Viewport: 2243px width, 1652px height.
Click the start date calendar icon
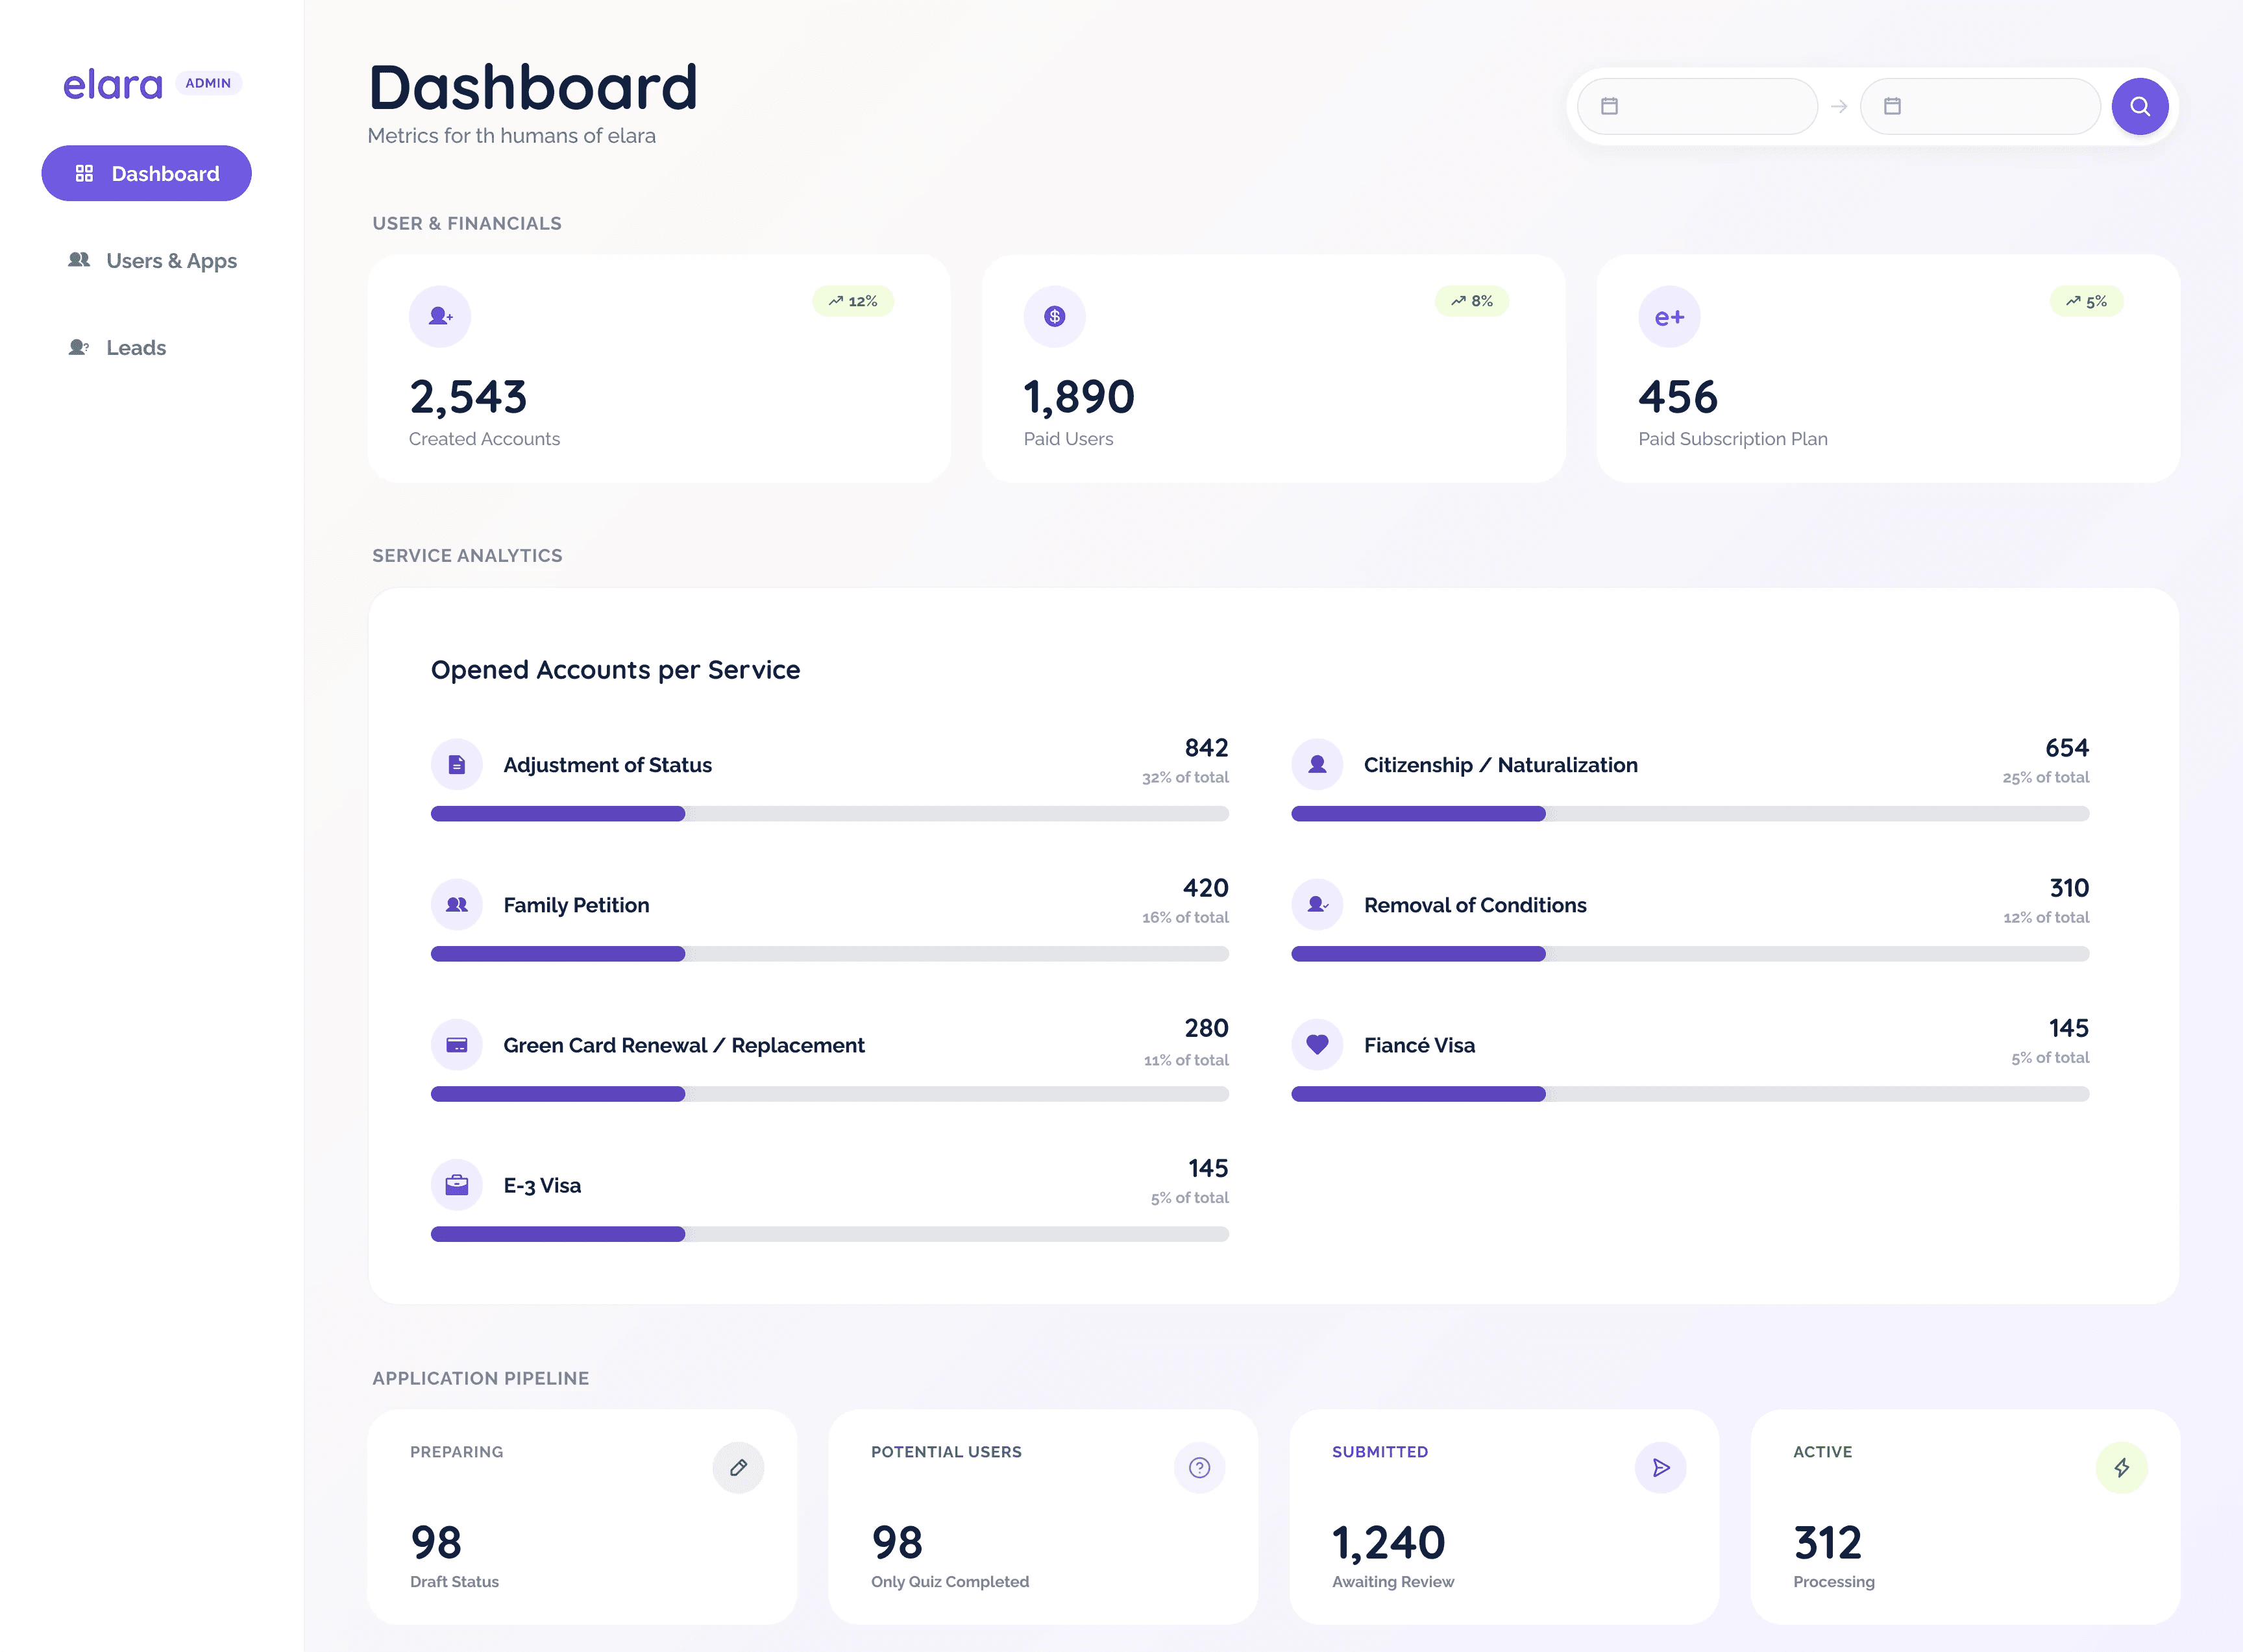click(x=1609, y=106)
